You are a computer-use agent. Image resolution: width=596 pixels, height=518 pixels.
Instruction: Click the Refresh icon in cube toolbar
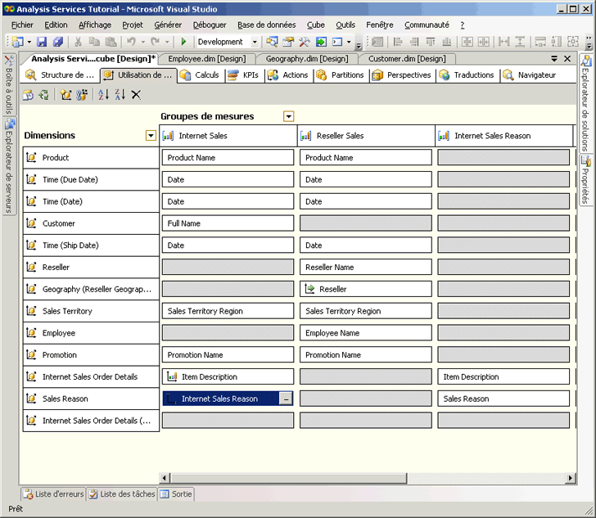pyautogui.click(x=43, y=95)
